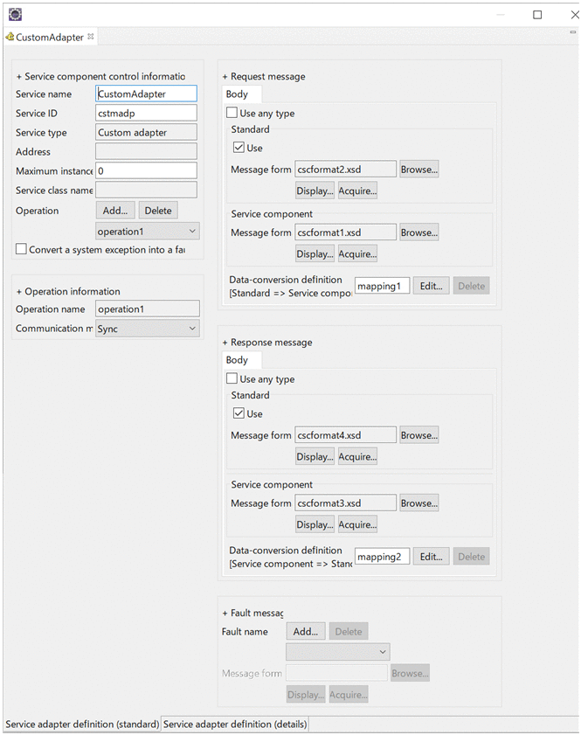Acquire format beside cscformat2.xsd
The image size is (581, 735).
357,191
